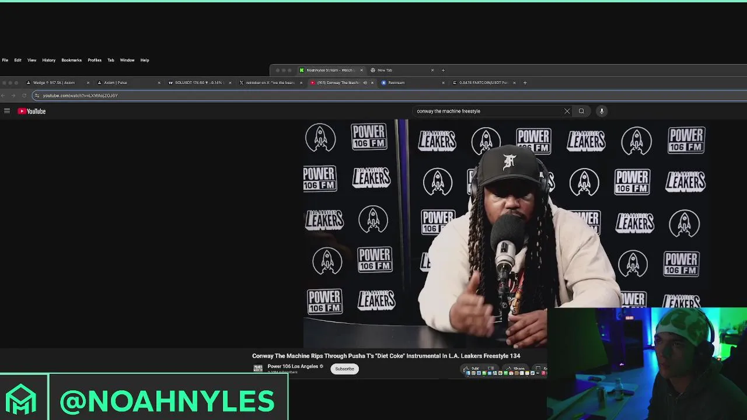Screen dimensions: 747x420
Task: Switch to the rektober on X tab
Action: tap(270, 82)
